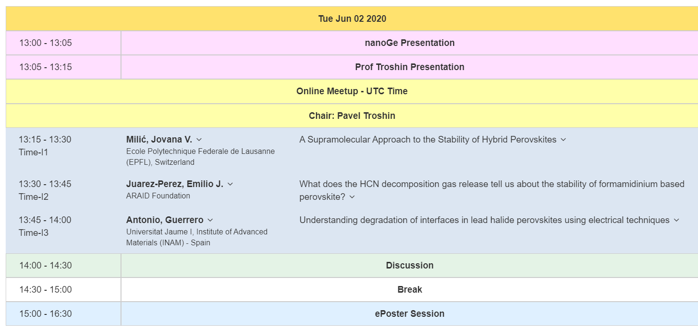This screenshot has width=698, height=331.
Task: Expand chevron next to Milić, Jovana V.
Action: click(199, 140)
